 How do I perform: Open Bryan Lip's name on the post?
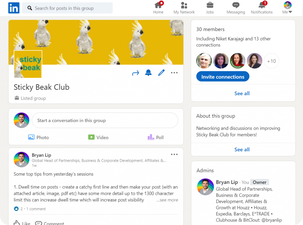tap(41, 155)
